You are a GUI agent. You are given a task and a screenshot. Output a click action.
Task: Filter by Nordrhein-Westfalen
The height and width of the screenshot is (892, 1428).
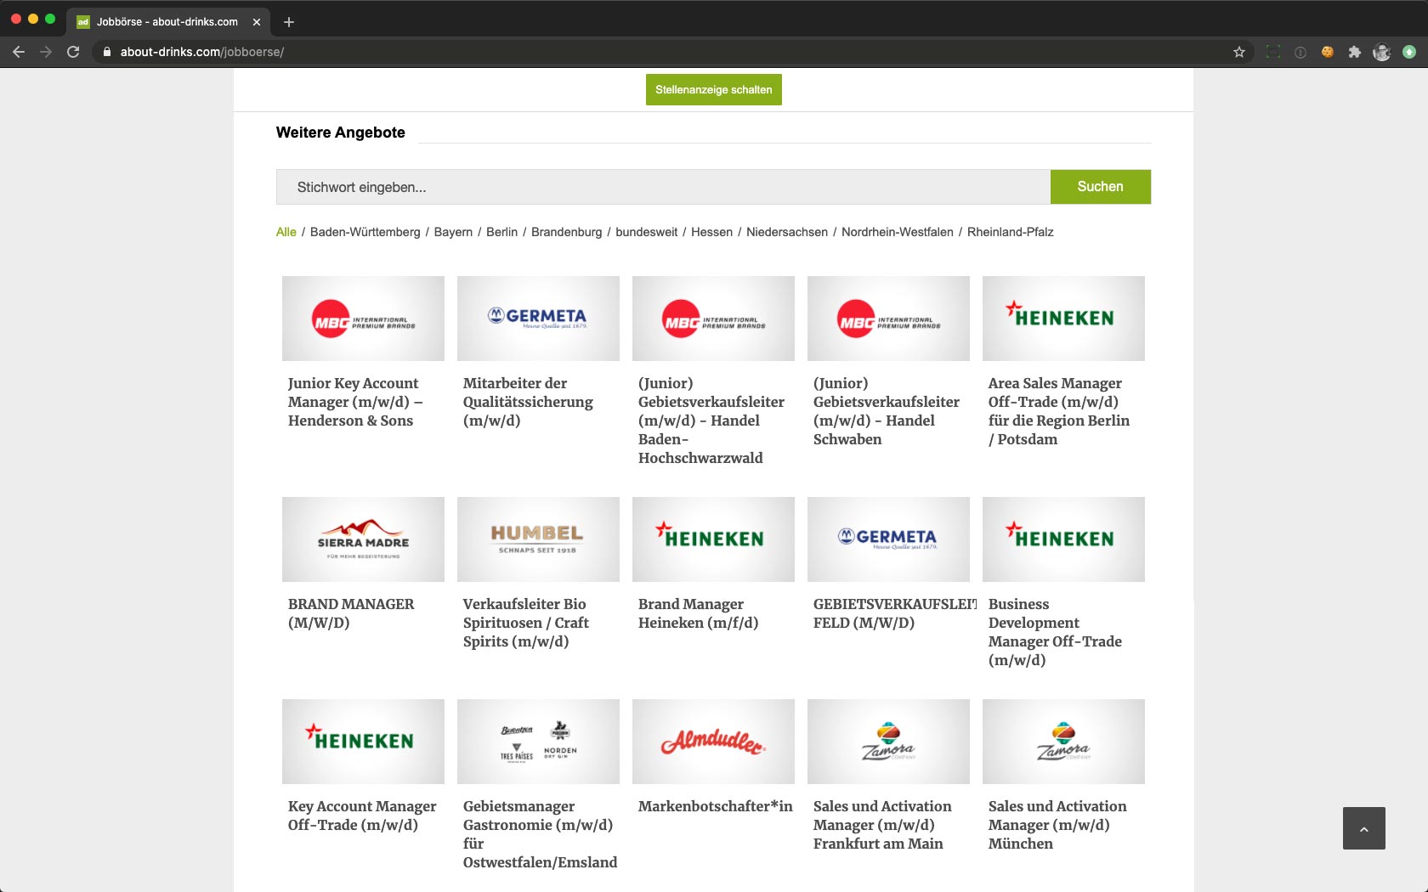897,232
